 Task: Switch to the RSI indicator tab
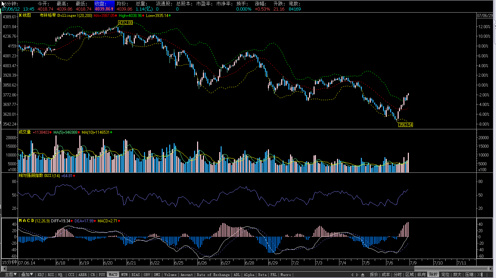[51, 275]
